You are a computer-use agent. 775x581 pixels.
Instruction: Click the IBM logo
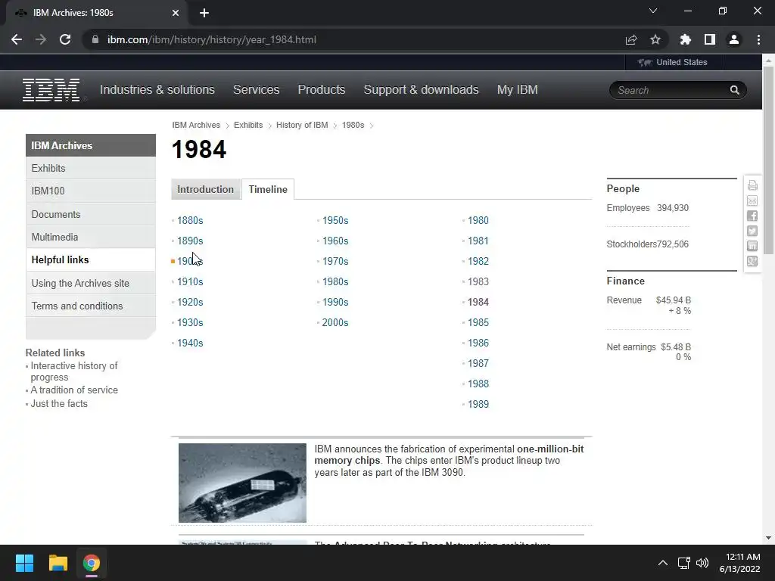pos(51,90)
